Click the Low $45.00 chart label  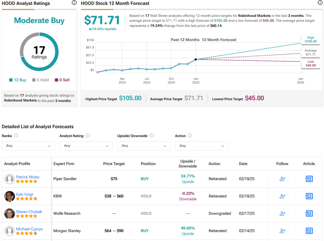[x=311, y=63]
